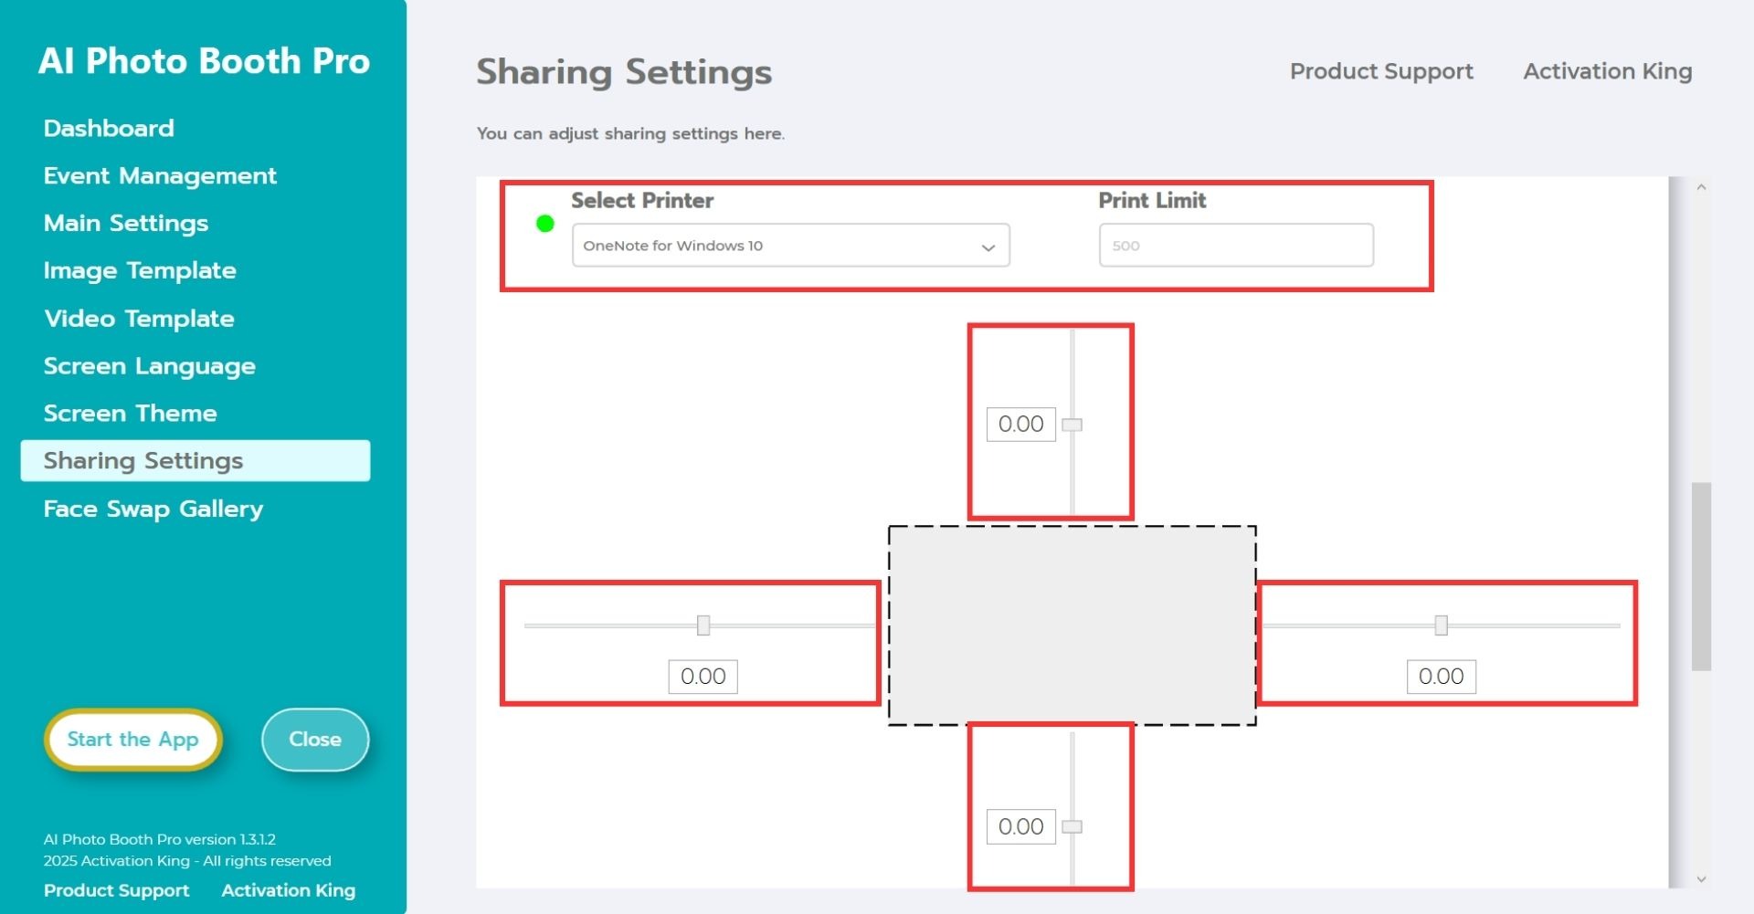Open Image Template in sidebar
This screenshot has width=1754, height=914.
(x=140, y=271)
